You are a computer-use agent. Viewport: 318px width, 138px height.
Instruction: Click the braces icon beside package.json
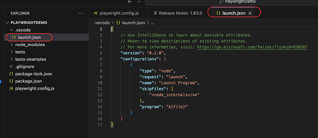tap(11, 81)
